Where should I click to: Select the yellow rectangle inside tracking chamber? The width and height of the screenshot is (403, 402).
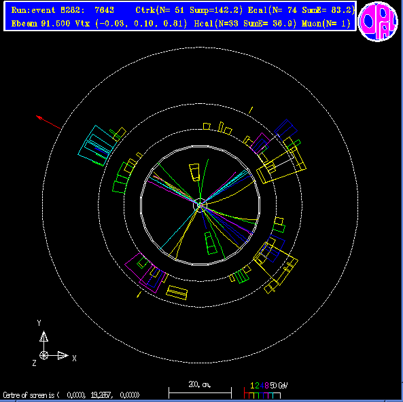(x=194, y=172)
